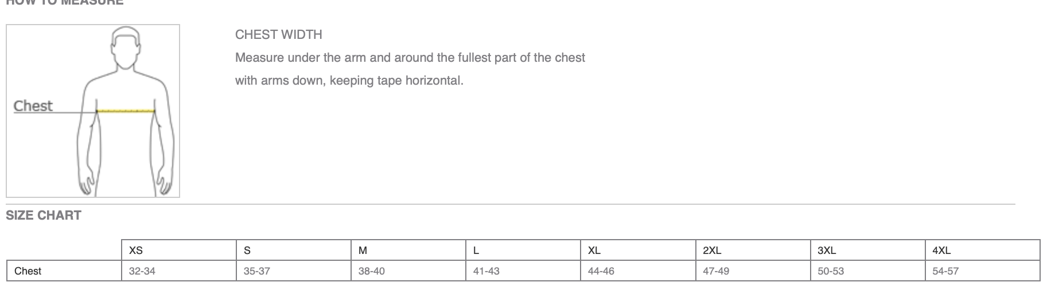The image size is (1051, 294).
Task: Click the 50-53 chest measurement cell
Action: [x=831, y=271]
